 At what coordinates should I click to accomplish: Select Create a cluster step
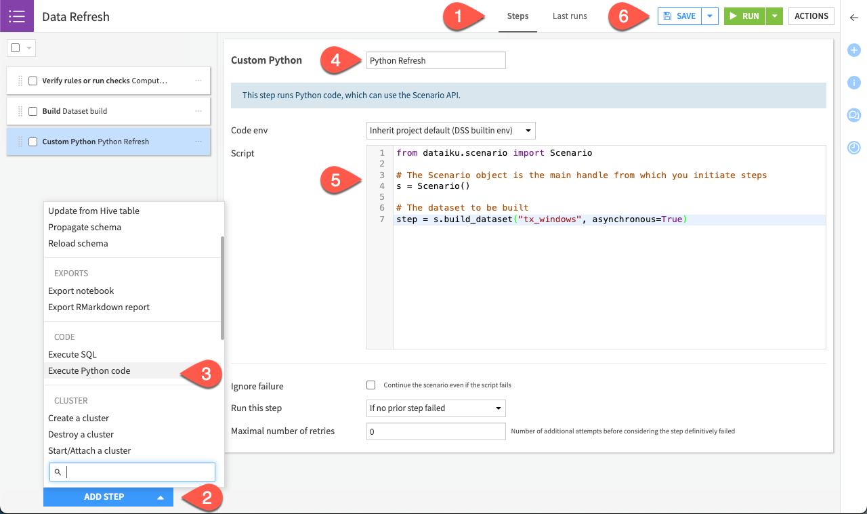(79, 418)
